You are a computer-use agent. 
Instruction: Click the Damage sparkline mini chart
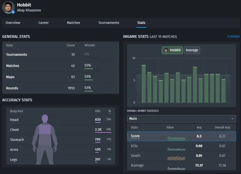tap(176, 169)
